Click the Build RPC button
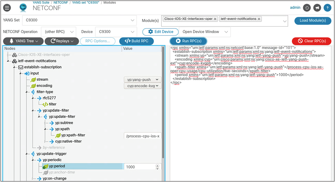 (x=136, y=41)
